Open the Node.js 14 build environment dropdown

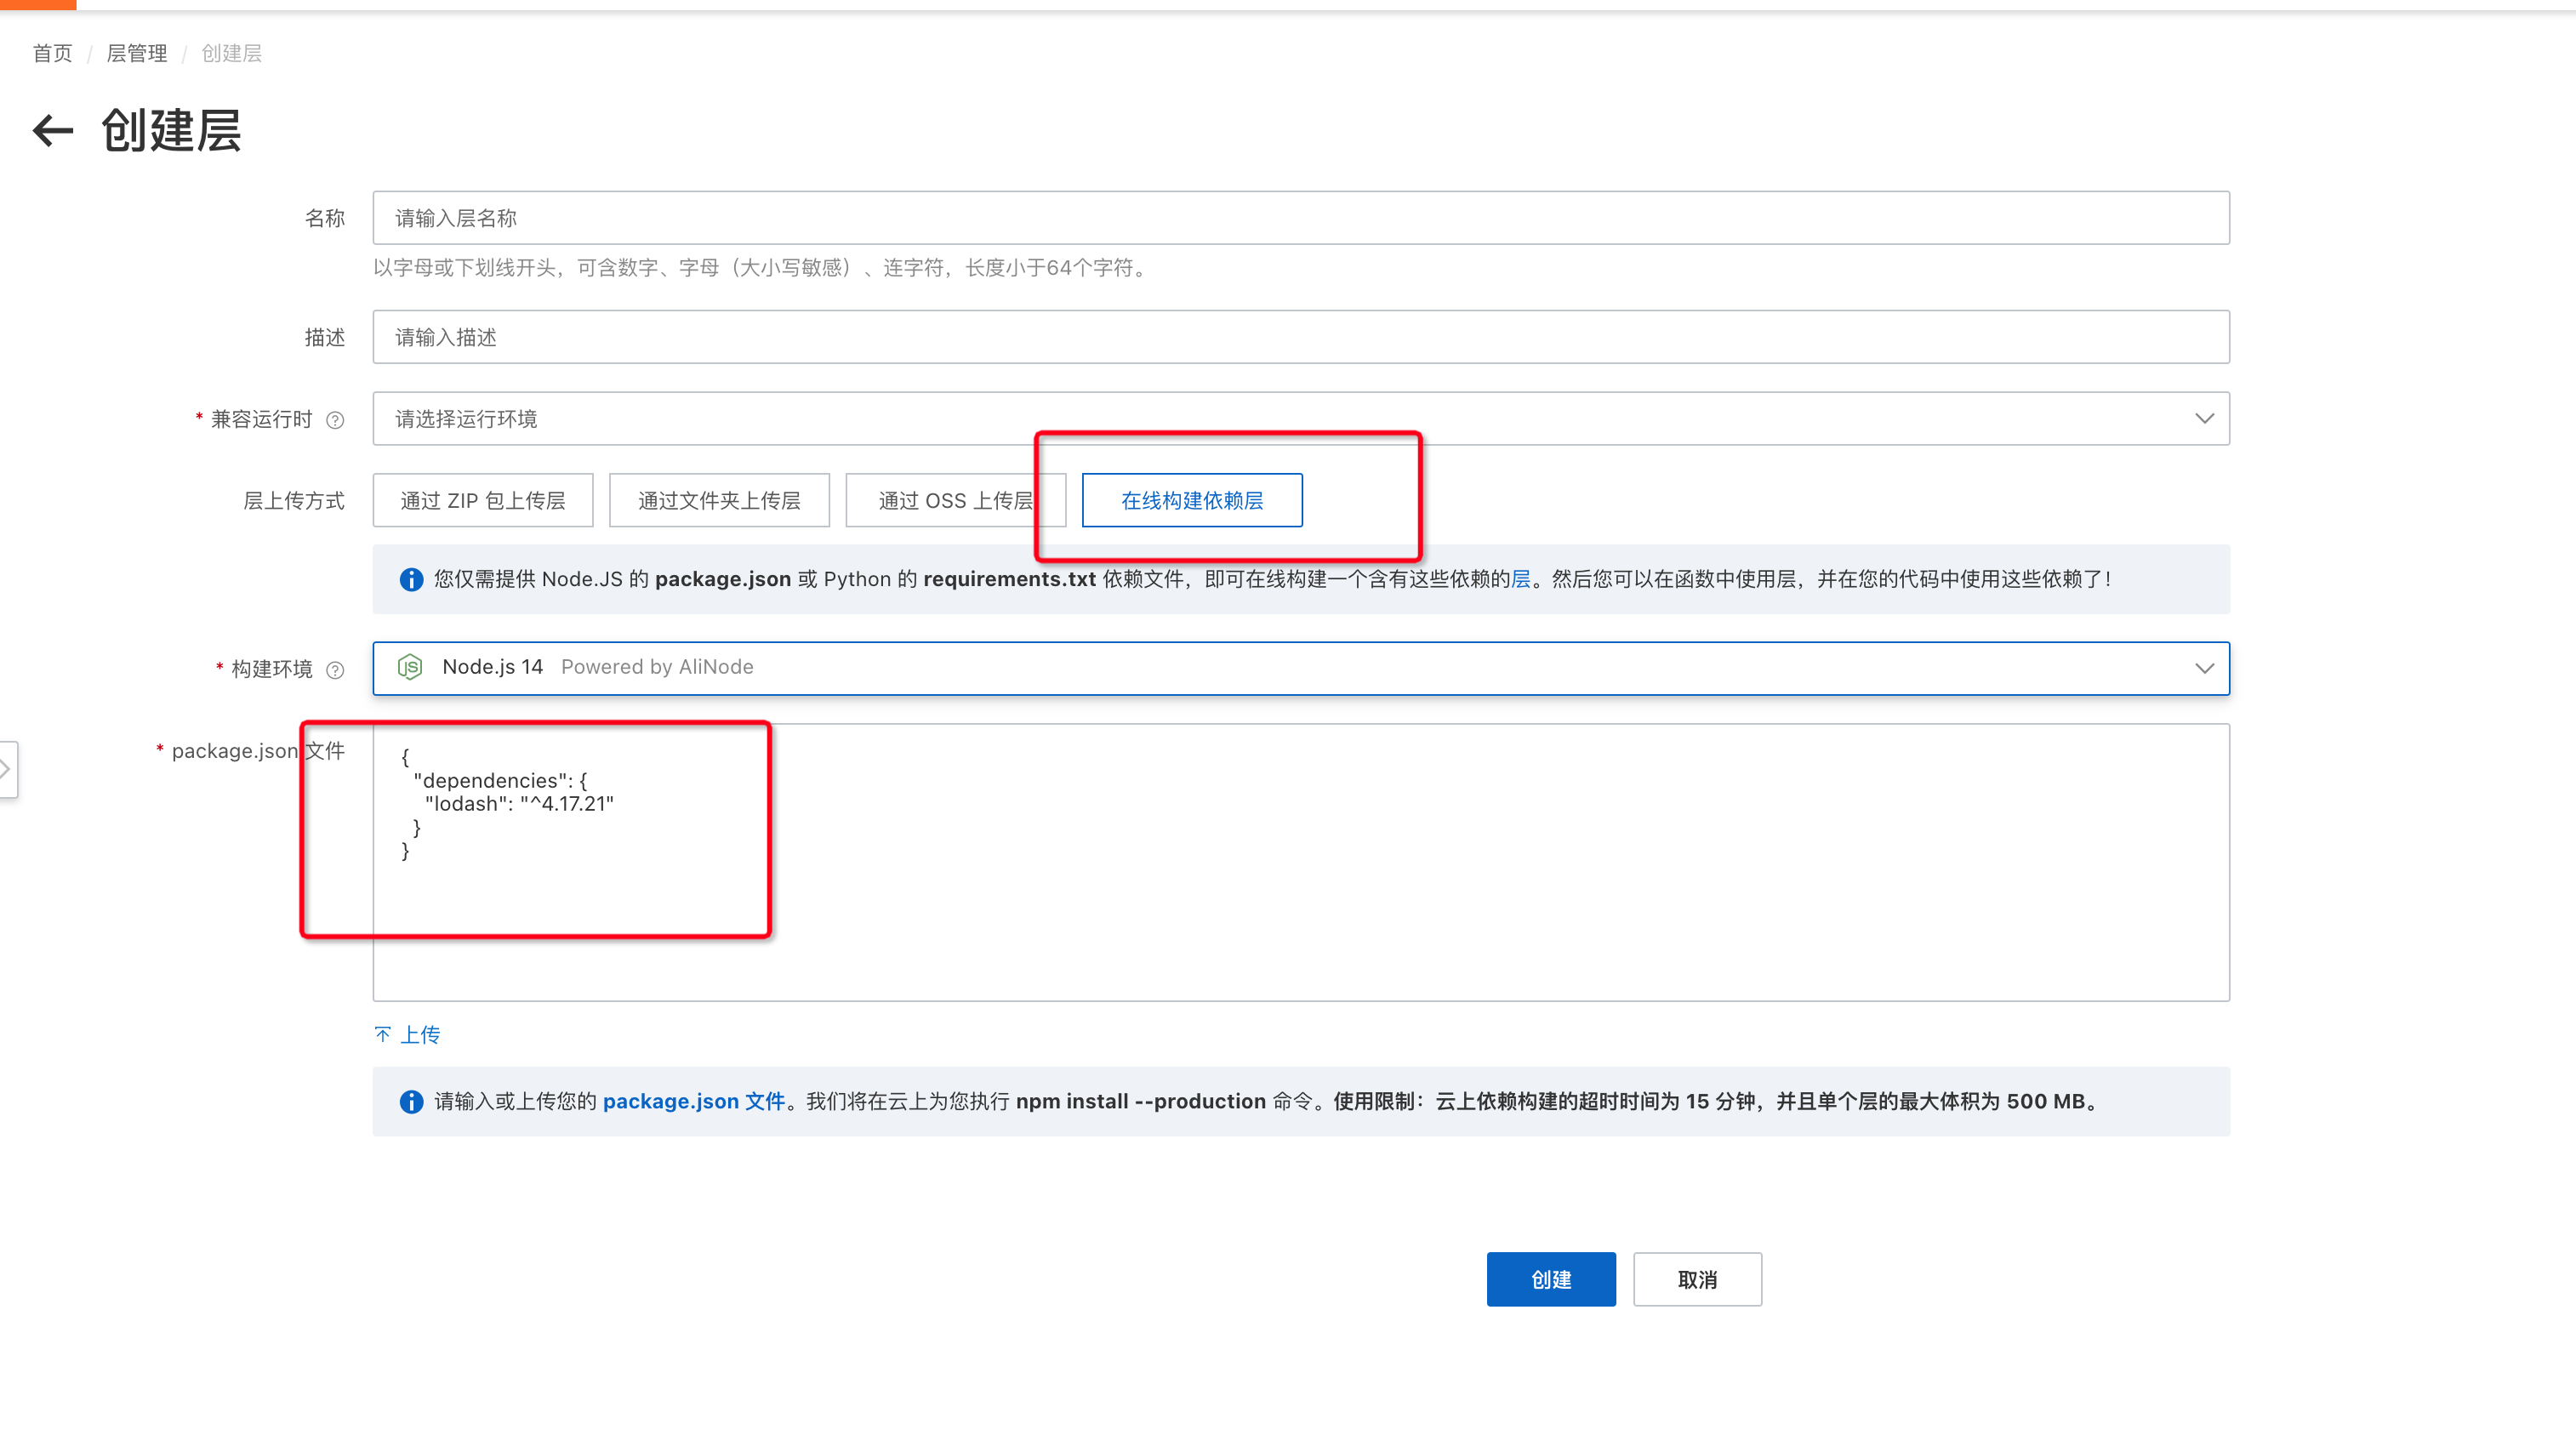[x=1301, y=668]
